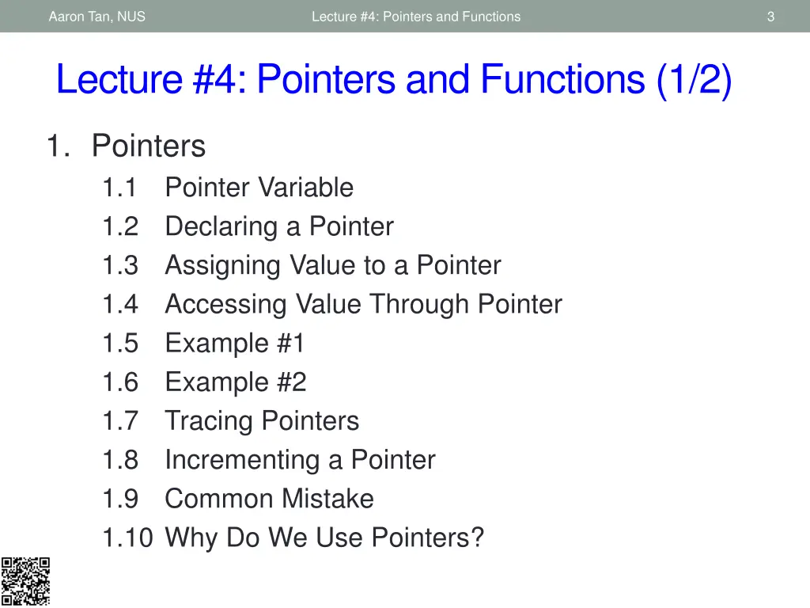Click the 1.10 section number label
This screenshot has height=608, width=810.
click(127, 538)
